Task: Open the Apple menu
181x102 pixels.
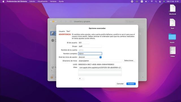Action: [3, 1]
